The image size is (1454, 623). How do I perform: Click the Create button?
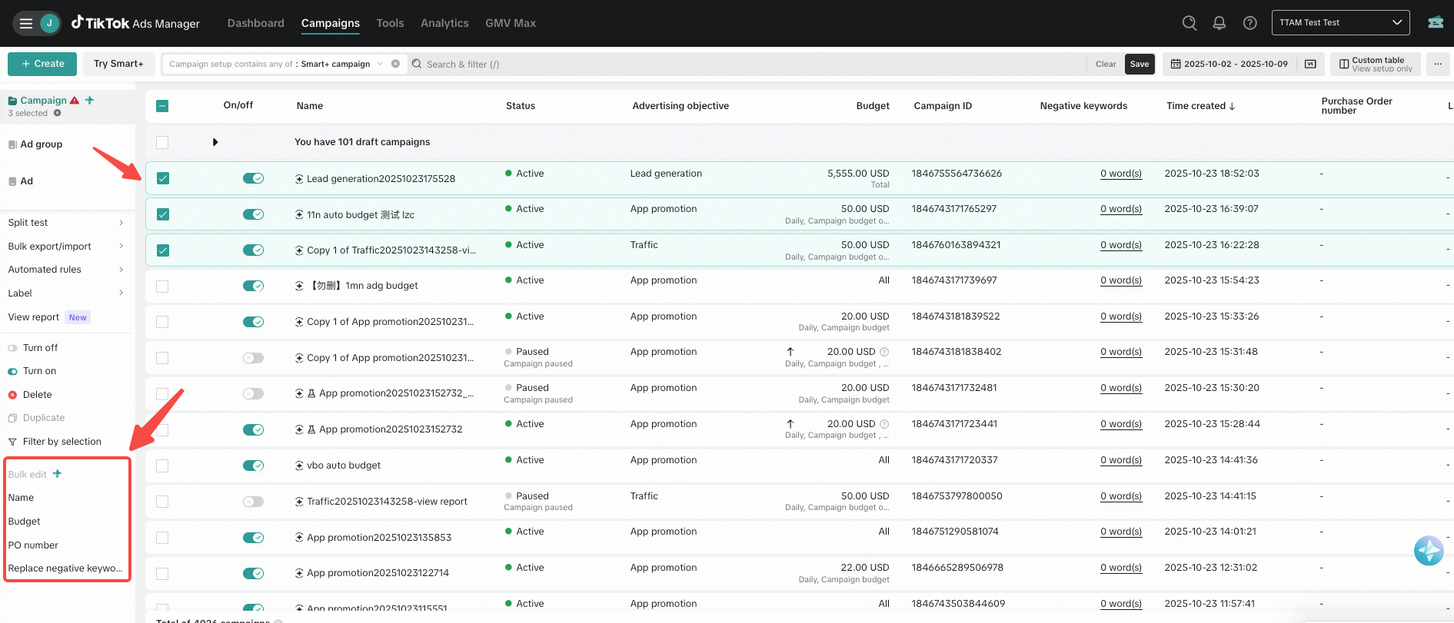[42, 64]
